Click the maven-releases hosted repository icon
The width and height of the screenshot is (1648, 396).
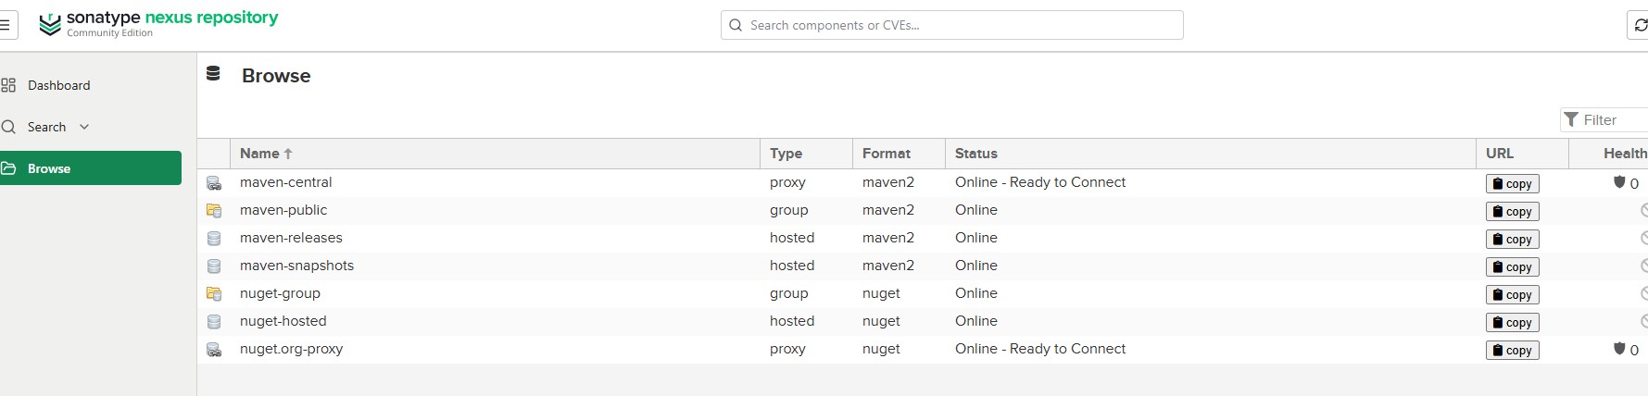(x=214, y=239)
